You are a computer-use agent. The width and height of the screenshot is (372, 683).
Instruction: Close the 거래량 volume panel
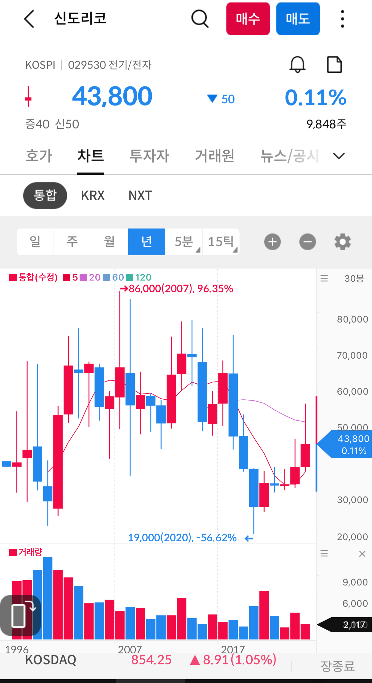362,554
